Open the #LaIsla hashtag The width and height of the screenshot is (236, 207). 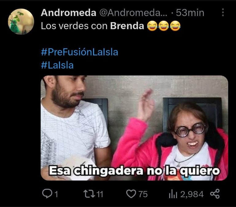click(57, 65)
